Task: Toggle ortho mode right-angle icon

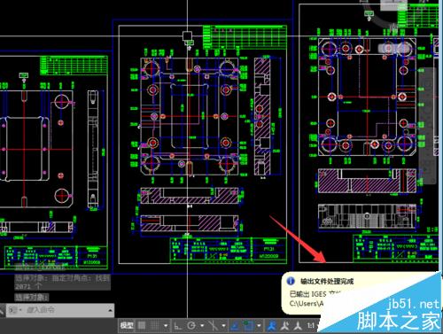Action: pos(178,326)
